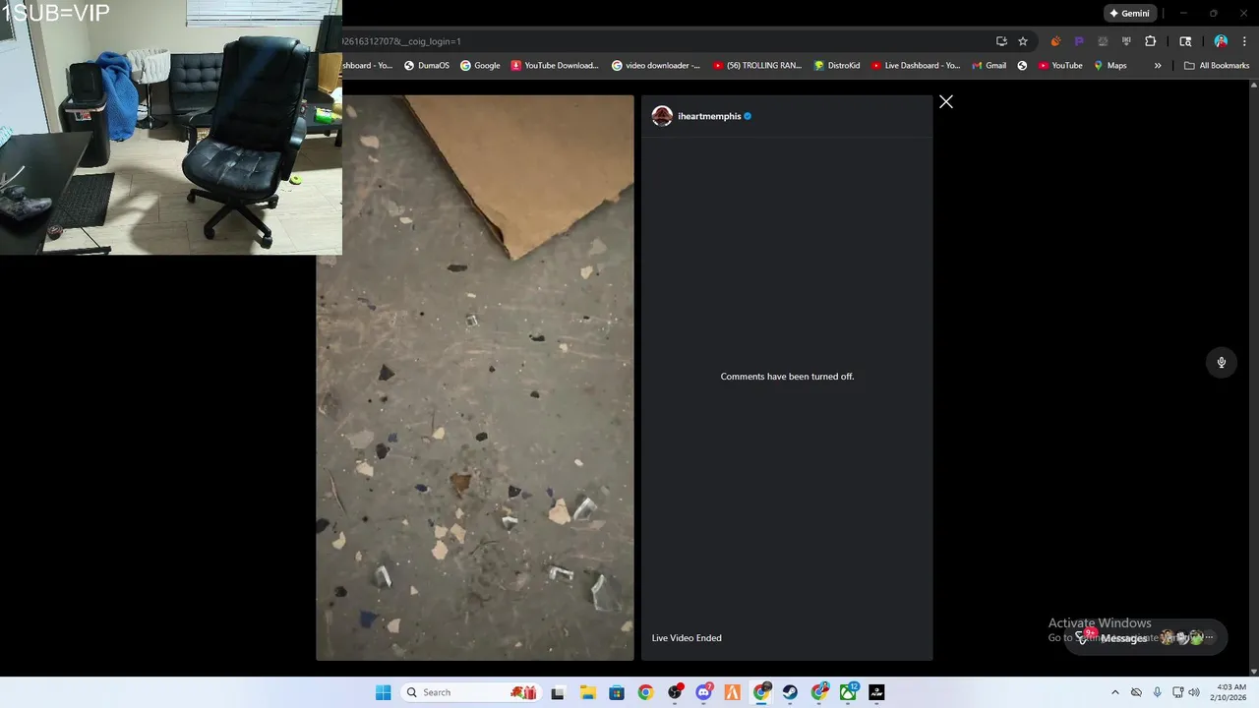1259x708 pixels.
Task: Click the install app icon in address bar
Action: point(1001,41)
